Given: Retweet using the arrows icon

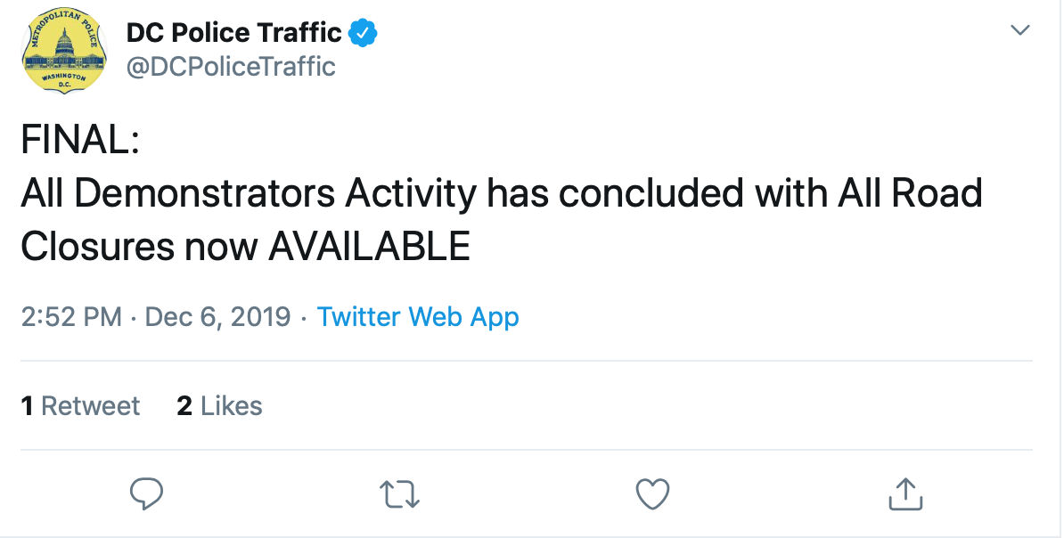Looking at the screenshot, I should pyautogui.click(x=400, y=493).
